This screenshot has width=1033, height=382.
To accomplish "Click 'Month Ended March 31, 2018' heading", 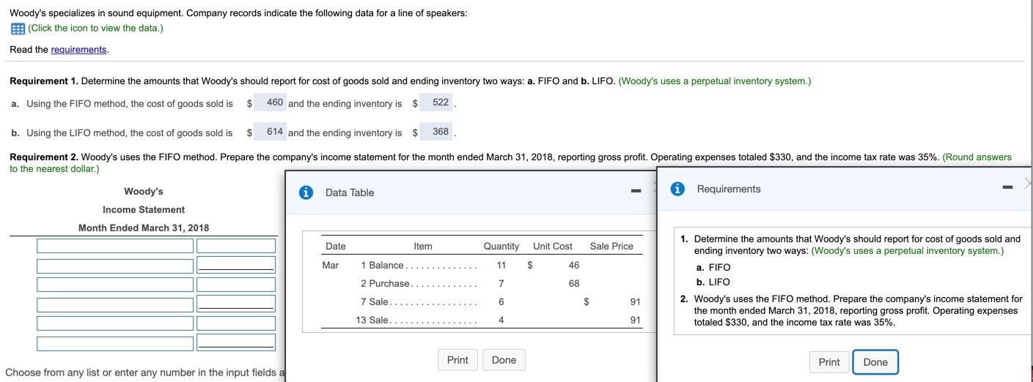I will (x=144, y=228).
